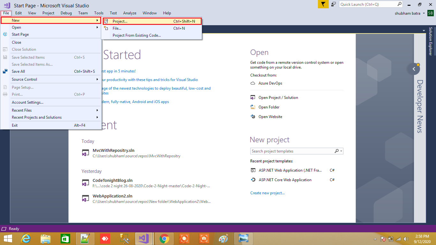Open the Debug menu
Image resolution: width=436 pixels, height=245 pixels.
66,13
